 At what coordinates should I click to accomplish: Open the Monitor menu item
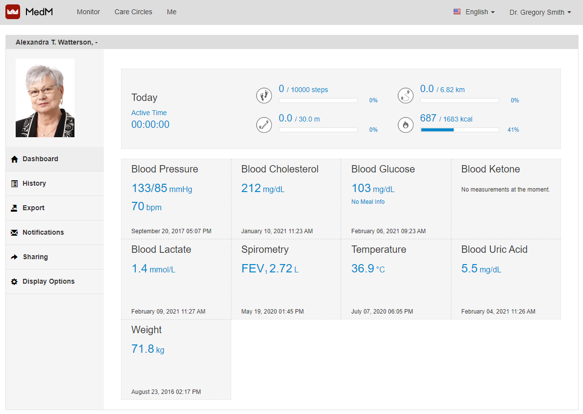pos(88,12)
